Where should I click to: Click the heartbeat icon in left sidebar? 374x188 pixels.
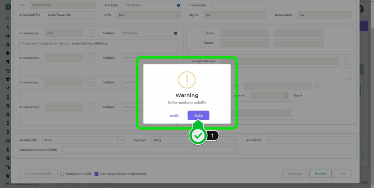pyautogui.click(x=8, y=79)
